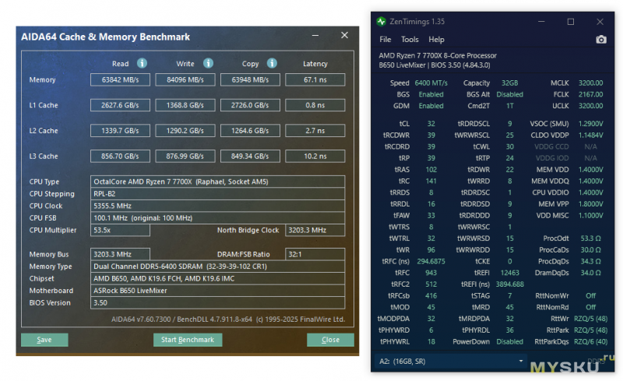Take a screenshot with ZenTimings camera icon
Screen dimensions: 623x381
600,40
